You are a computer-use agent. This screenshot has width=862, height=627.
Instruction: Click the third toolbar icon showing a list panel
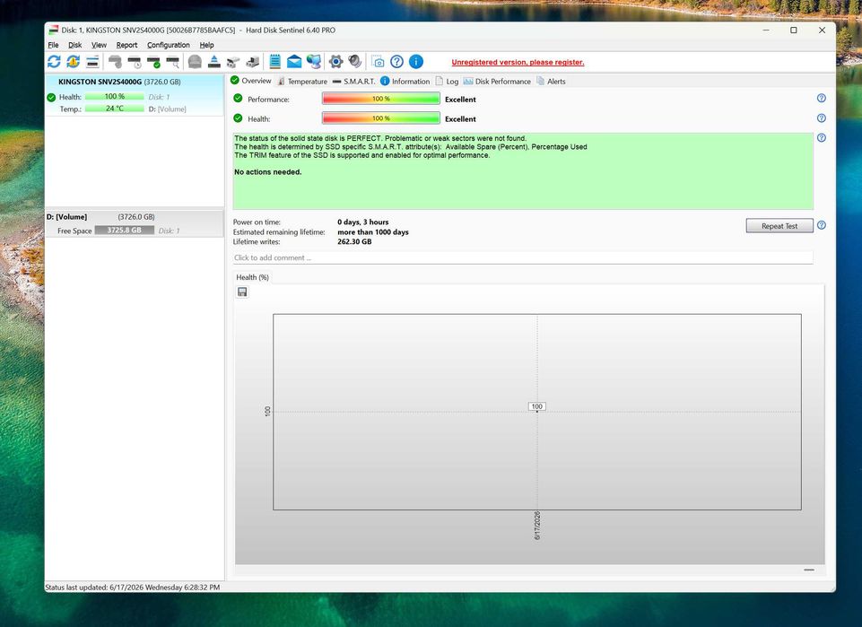click(92, 62)
